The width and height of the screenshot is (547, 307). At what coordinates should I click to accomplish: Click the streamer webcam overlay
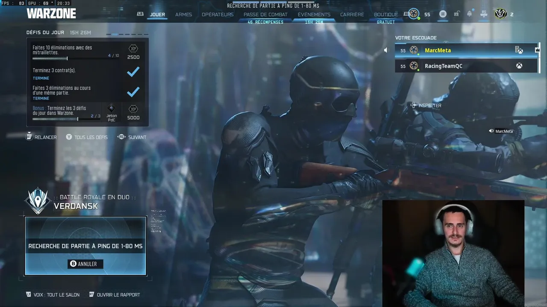tap(453, 253)
